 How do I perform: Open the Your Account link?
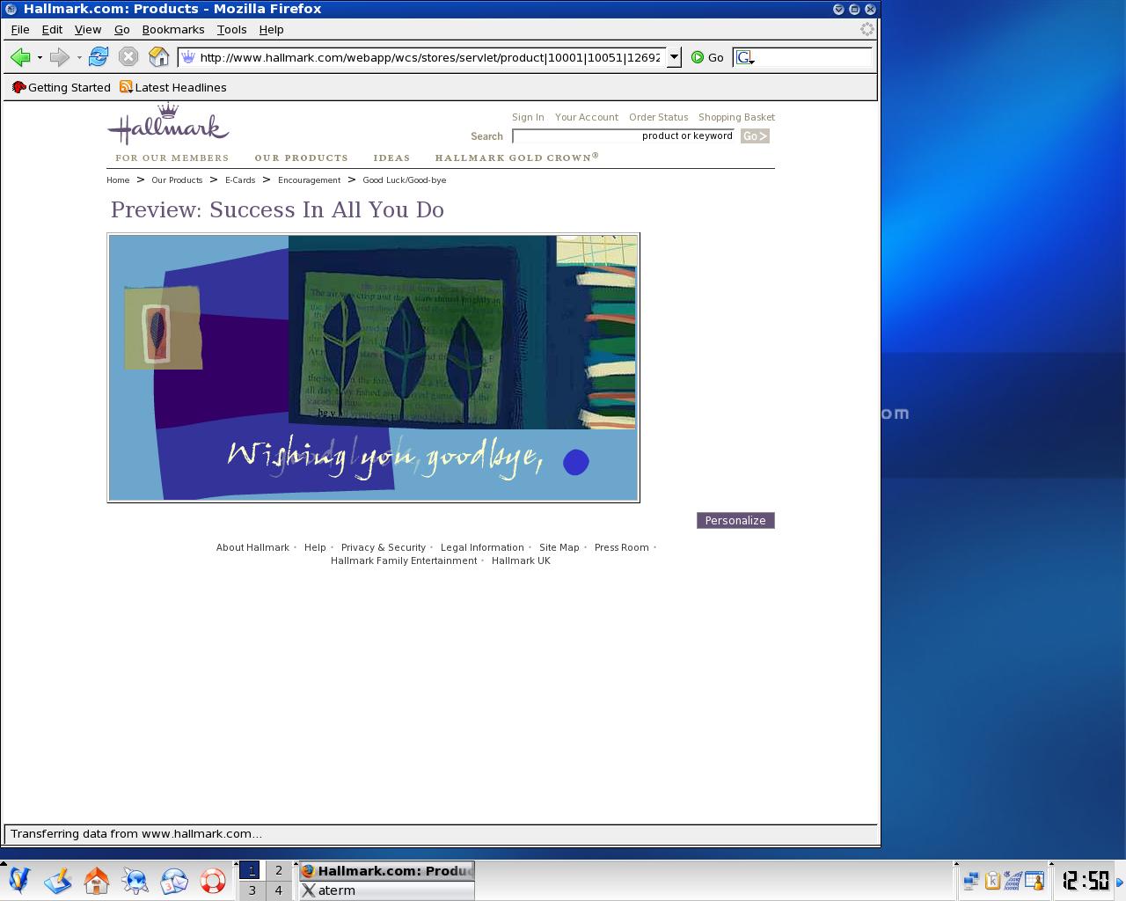pyautogui.click(x=587, y=117)
